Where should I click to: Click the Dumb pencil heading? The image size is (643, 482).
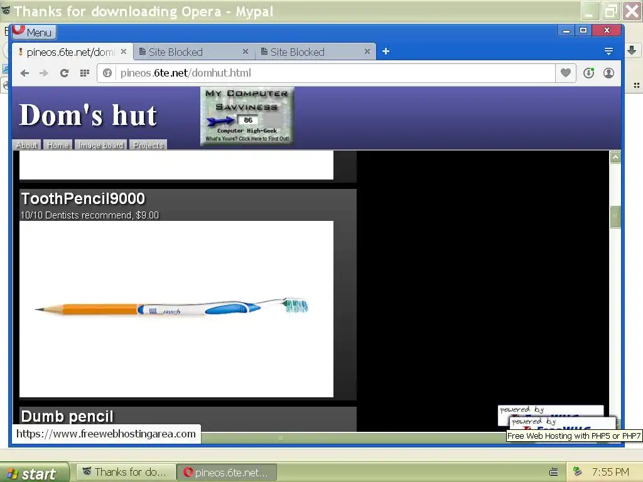click(x=67, y=417)
